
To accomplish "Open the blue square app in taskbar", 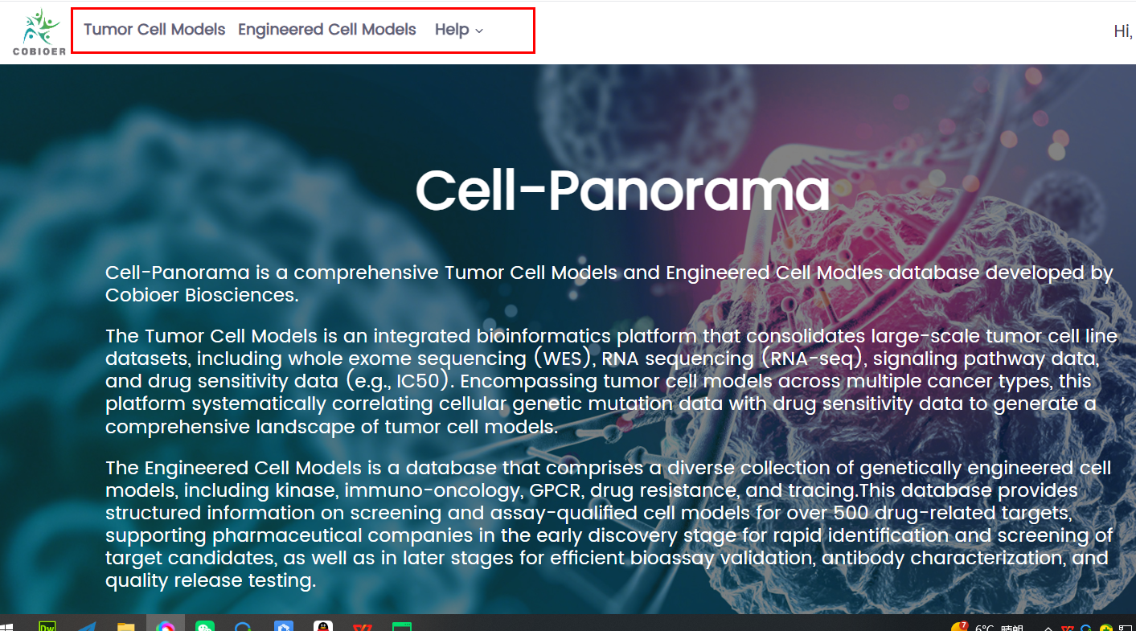I will coord(283,625).
